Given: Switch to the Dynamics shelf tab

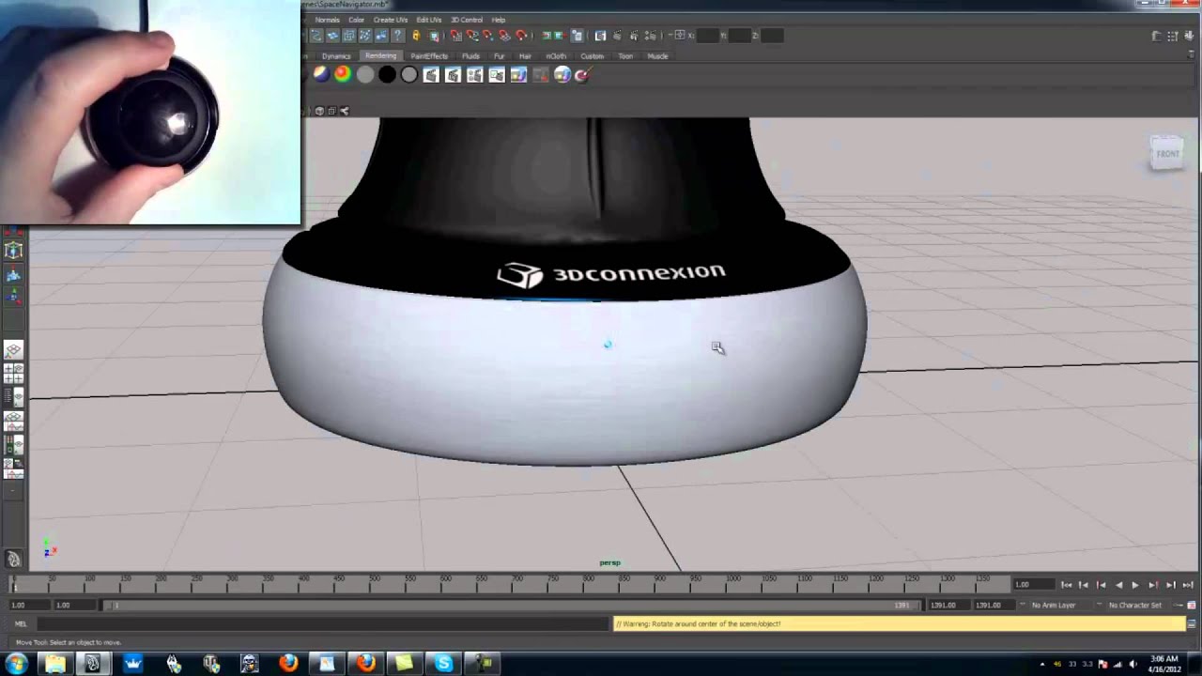Looking at the screenshot, I should [x=336, y=56].
